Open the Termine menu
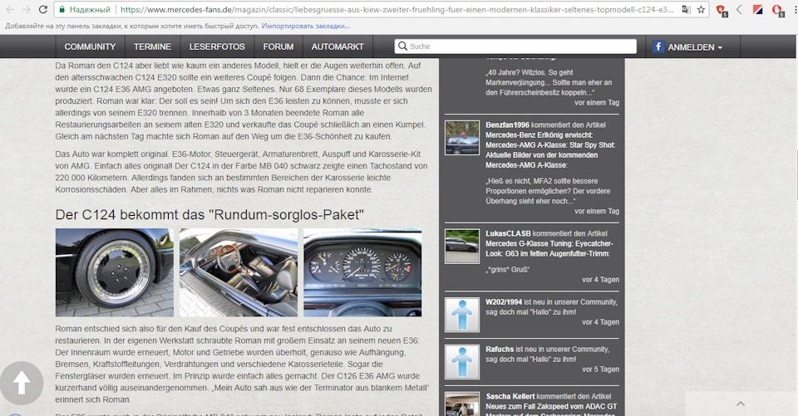The image size is (798, 416). 152,46
